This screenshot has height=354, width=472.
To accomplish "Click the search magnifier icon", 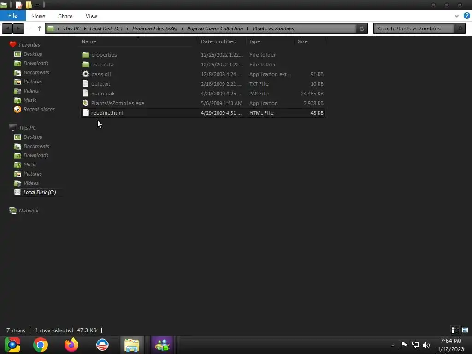I will coord(460,29).
